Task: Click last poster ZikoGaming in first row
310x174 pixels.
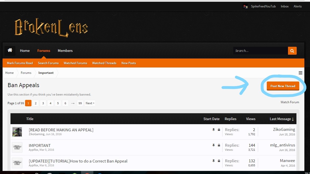Action: tap(284, 130)
